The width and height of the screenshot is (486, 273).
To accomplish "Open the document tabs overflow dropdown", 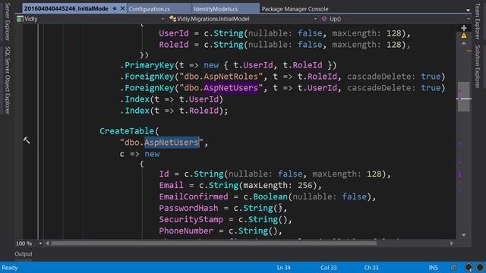I will [468, 10].
